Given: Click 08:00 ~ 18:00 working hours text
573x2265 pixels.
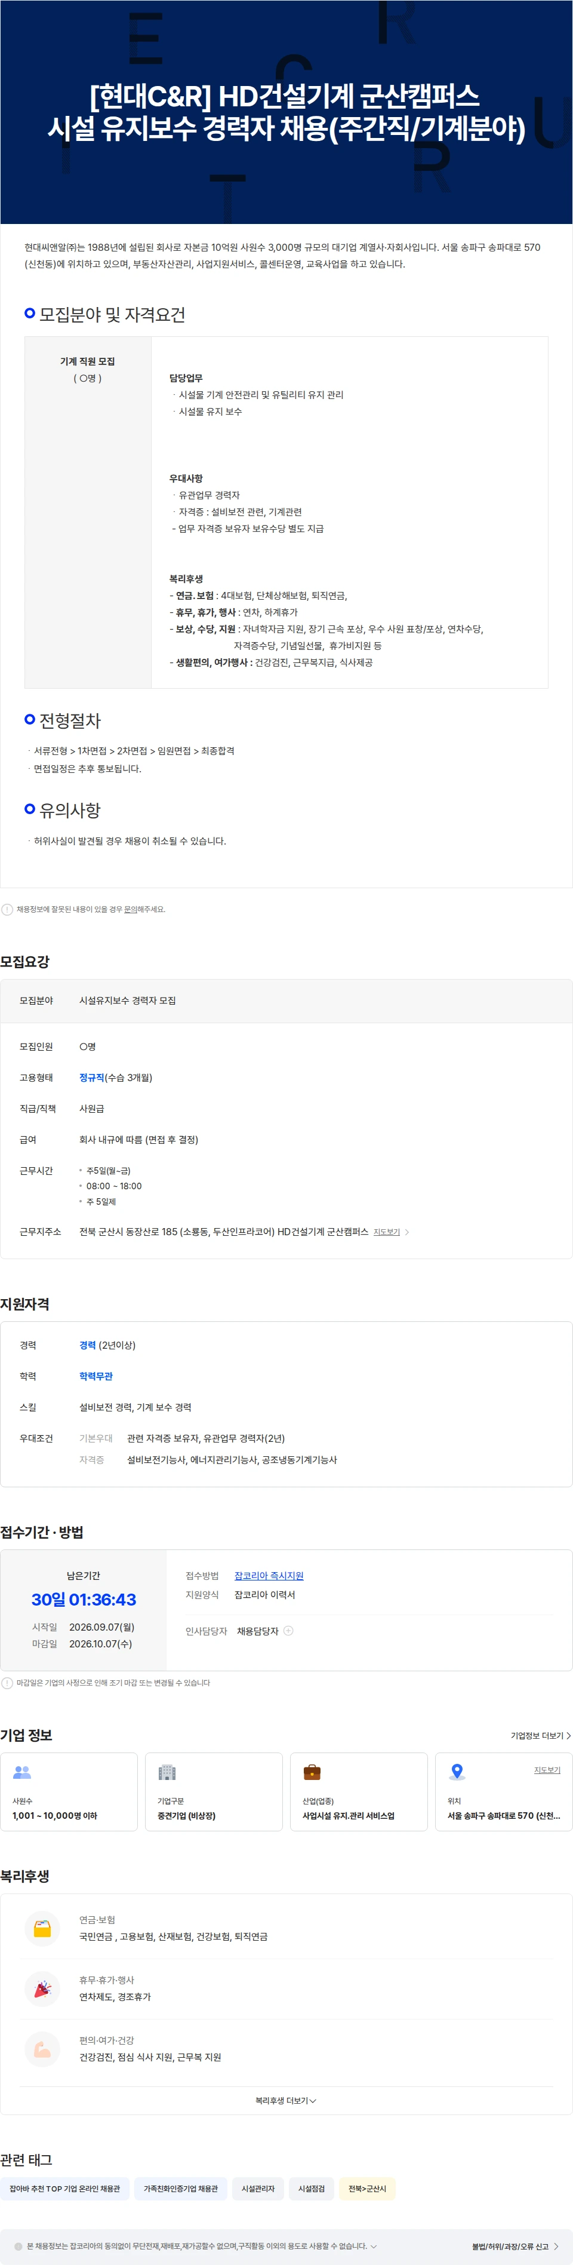Looking at the screenshot, I should [x=113, y=1186].
